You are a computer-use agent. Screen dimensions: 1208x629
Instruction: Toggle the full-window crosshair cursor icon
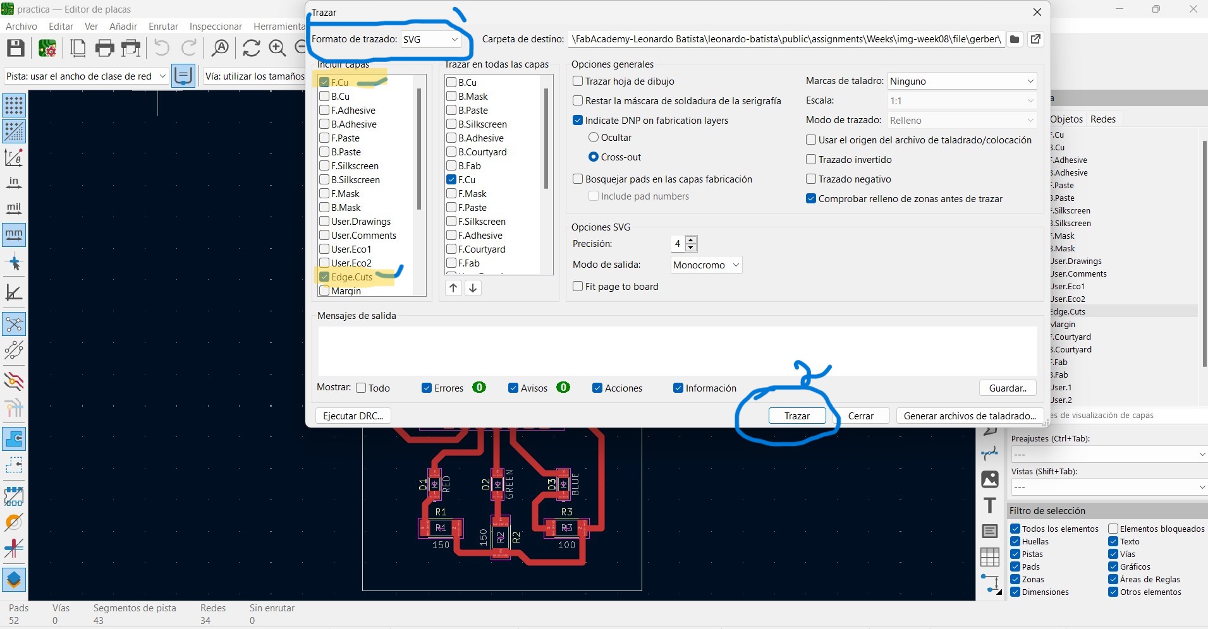coord(14,263)
